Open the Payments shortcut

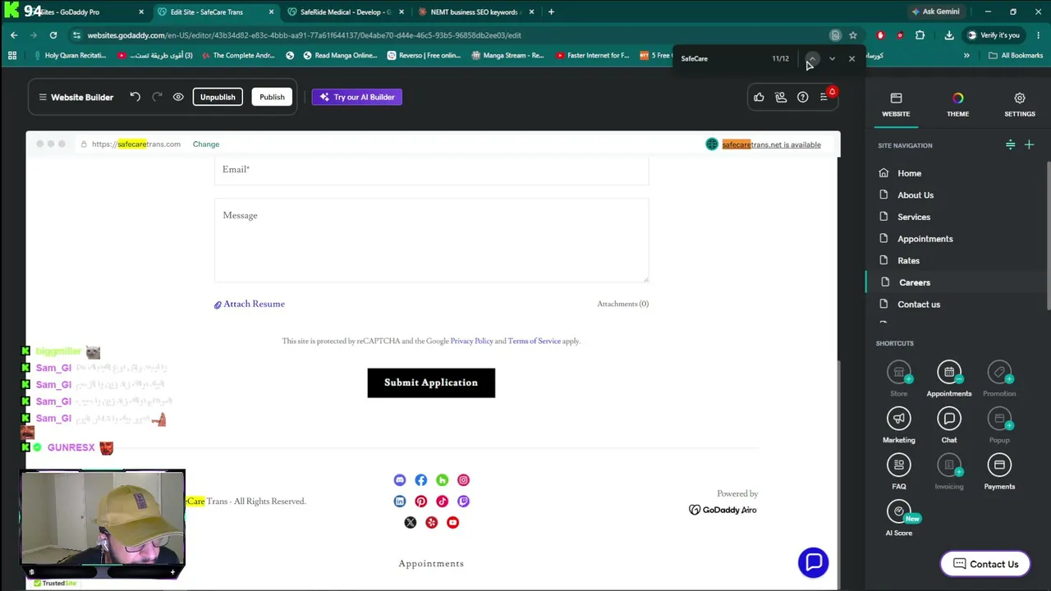[x=999, y=473]
